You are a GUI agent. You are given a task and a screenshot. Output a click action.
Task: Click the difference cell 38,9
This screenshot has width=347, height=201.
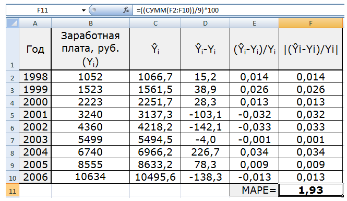click(x=206, y=89)
